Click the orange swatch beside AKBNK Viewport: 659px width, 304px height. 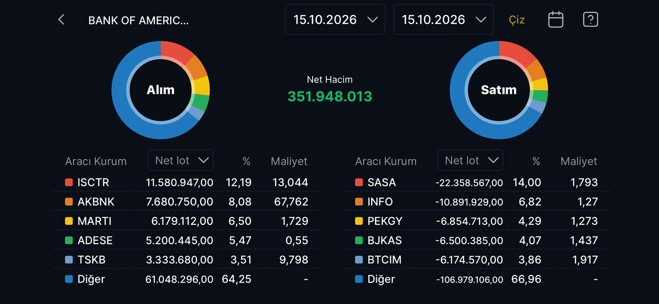pyautogui.click(x=69, y=202)
